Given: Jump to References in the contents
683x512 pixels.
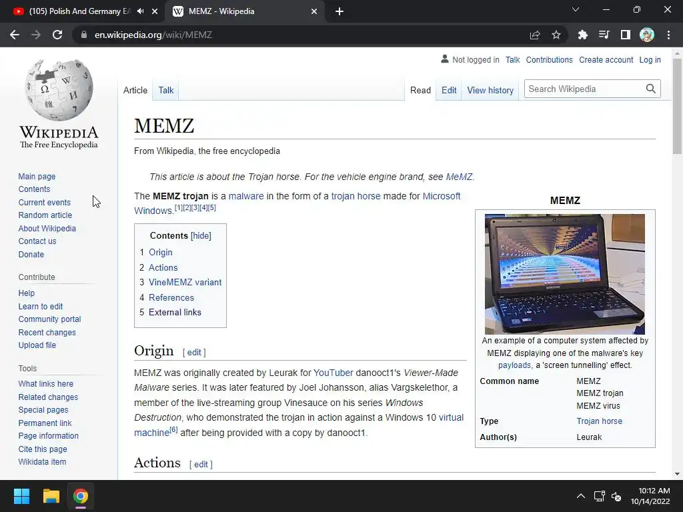Looking at the screenshot, I should (171, 297).
